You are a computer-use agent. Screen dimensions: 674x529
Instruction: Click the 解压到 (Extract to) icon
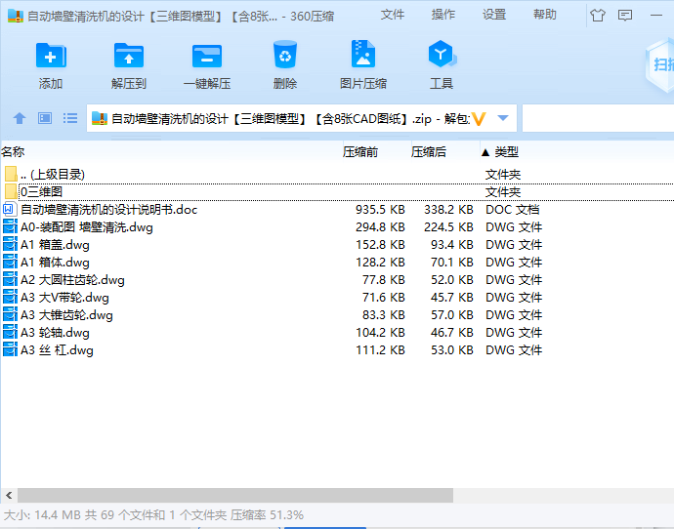tap(129, 56)
